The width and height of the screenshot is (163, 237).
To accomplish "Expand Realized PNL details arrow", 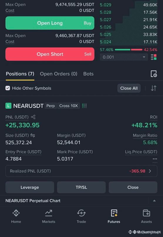I will [x=150, y=171].
